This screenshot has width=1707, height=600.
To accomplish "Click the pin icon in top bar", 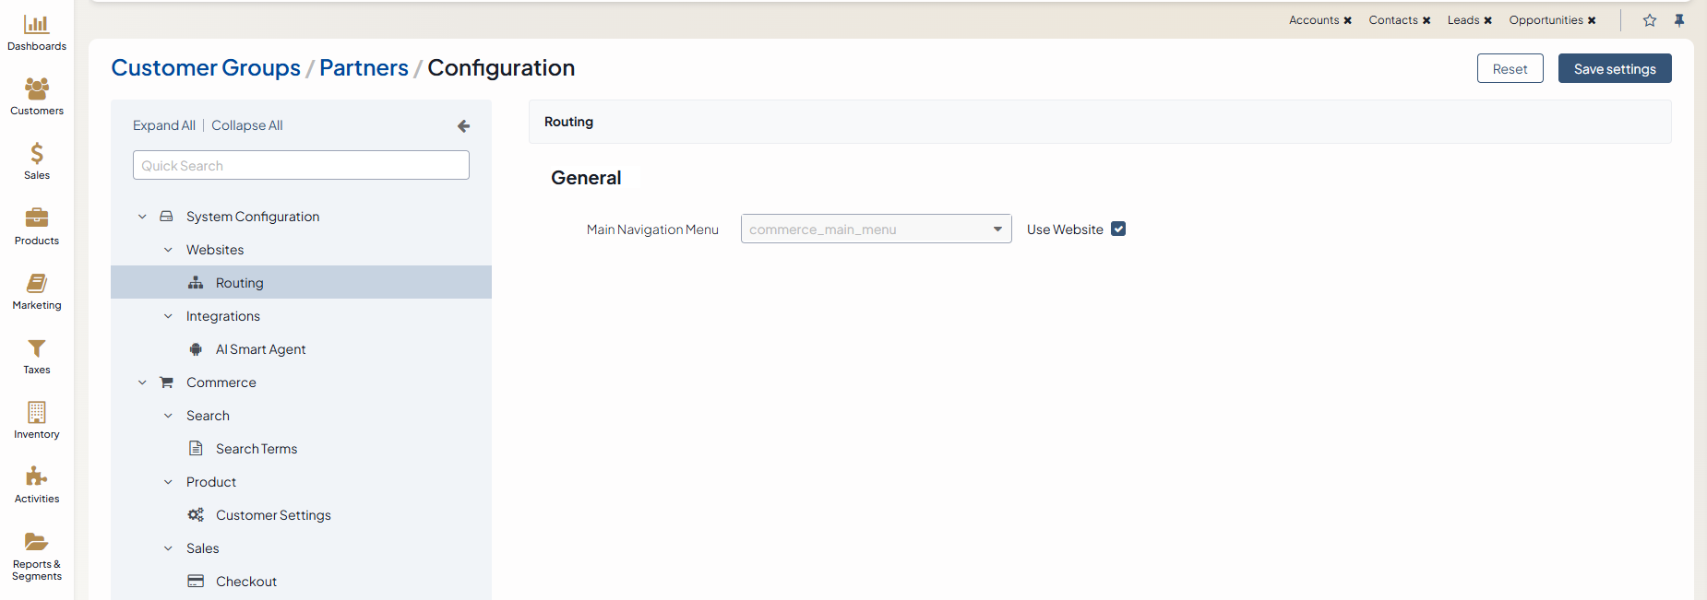I will (1679, 20).
